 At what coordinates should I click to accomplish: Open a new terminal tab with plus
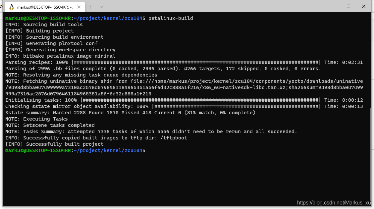90,7
